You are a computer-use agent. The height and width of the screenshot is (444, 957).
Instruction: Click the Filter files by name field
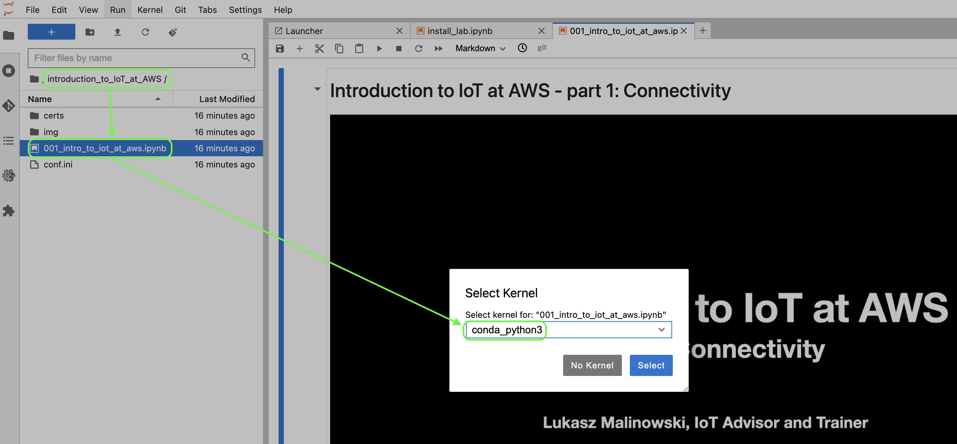[x=141, y=58]
